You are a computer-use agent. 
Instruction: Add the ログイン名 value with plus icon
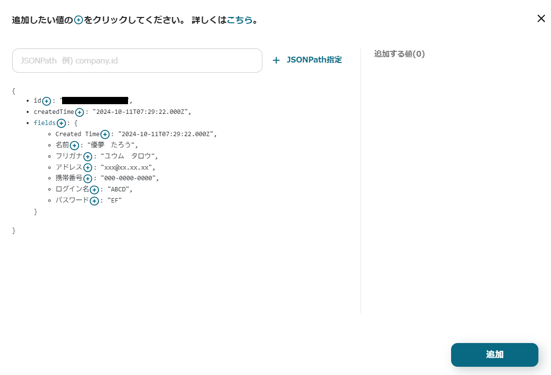coord(94,190)
